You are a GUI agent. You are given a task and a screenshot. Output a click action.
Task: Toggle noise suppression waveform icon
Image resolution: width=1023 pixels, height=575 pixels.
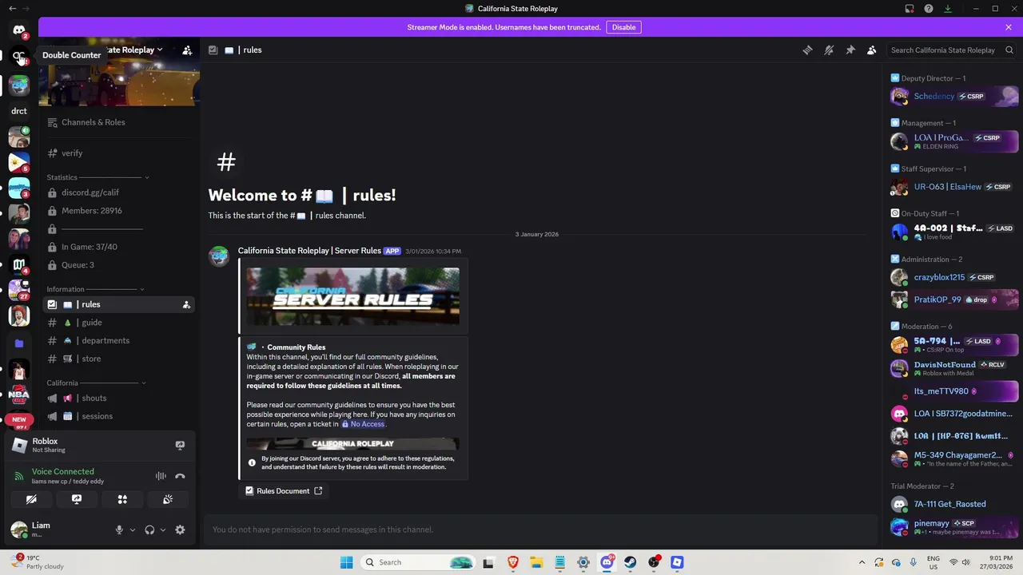[161, 476]
